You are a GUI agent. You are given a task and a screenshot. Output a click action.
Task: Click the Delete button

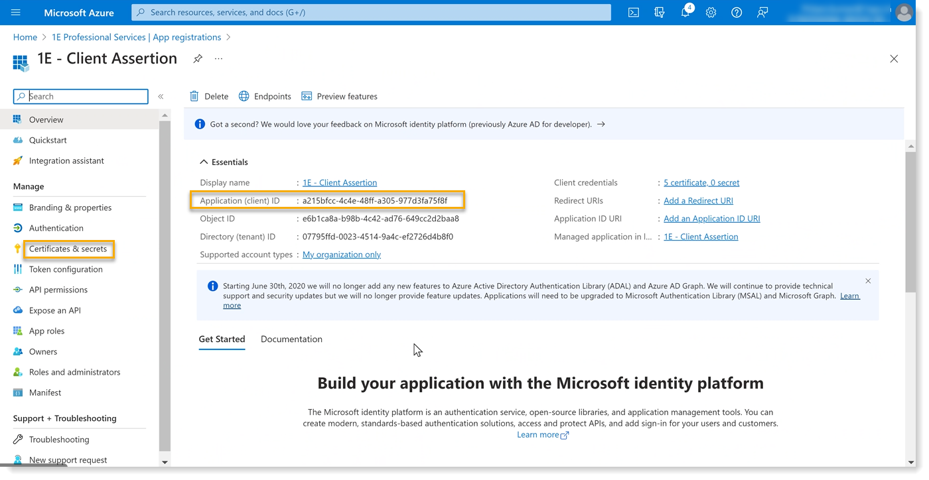point(209,96)
